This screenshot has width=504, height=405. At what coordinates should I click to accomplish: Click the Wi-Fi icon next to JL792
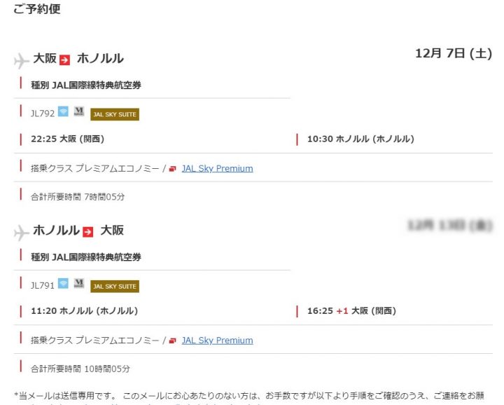point(63,111)
